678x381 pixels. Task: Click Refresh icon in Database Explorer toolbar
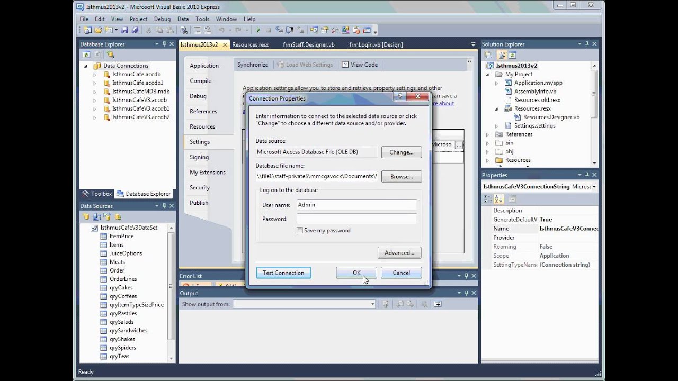pyautogui.click(x=86, y=55)
